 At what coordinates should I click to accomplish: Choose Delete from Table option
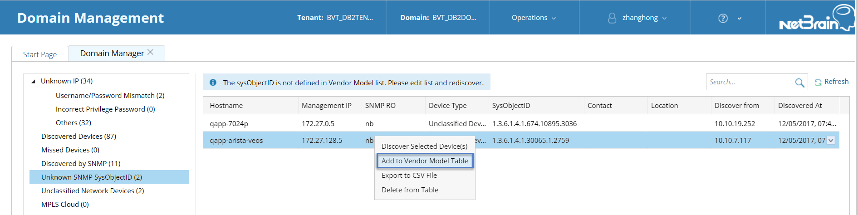[x=410, y=190]
